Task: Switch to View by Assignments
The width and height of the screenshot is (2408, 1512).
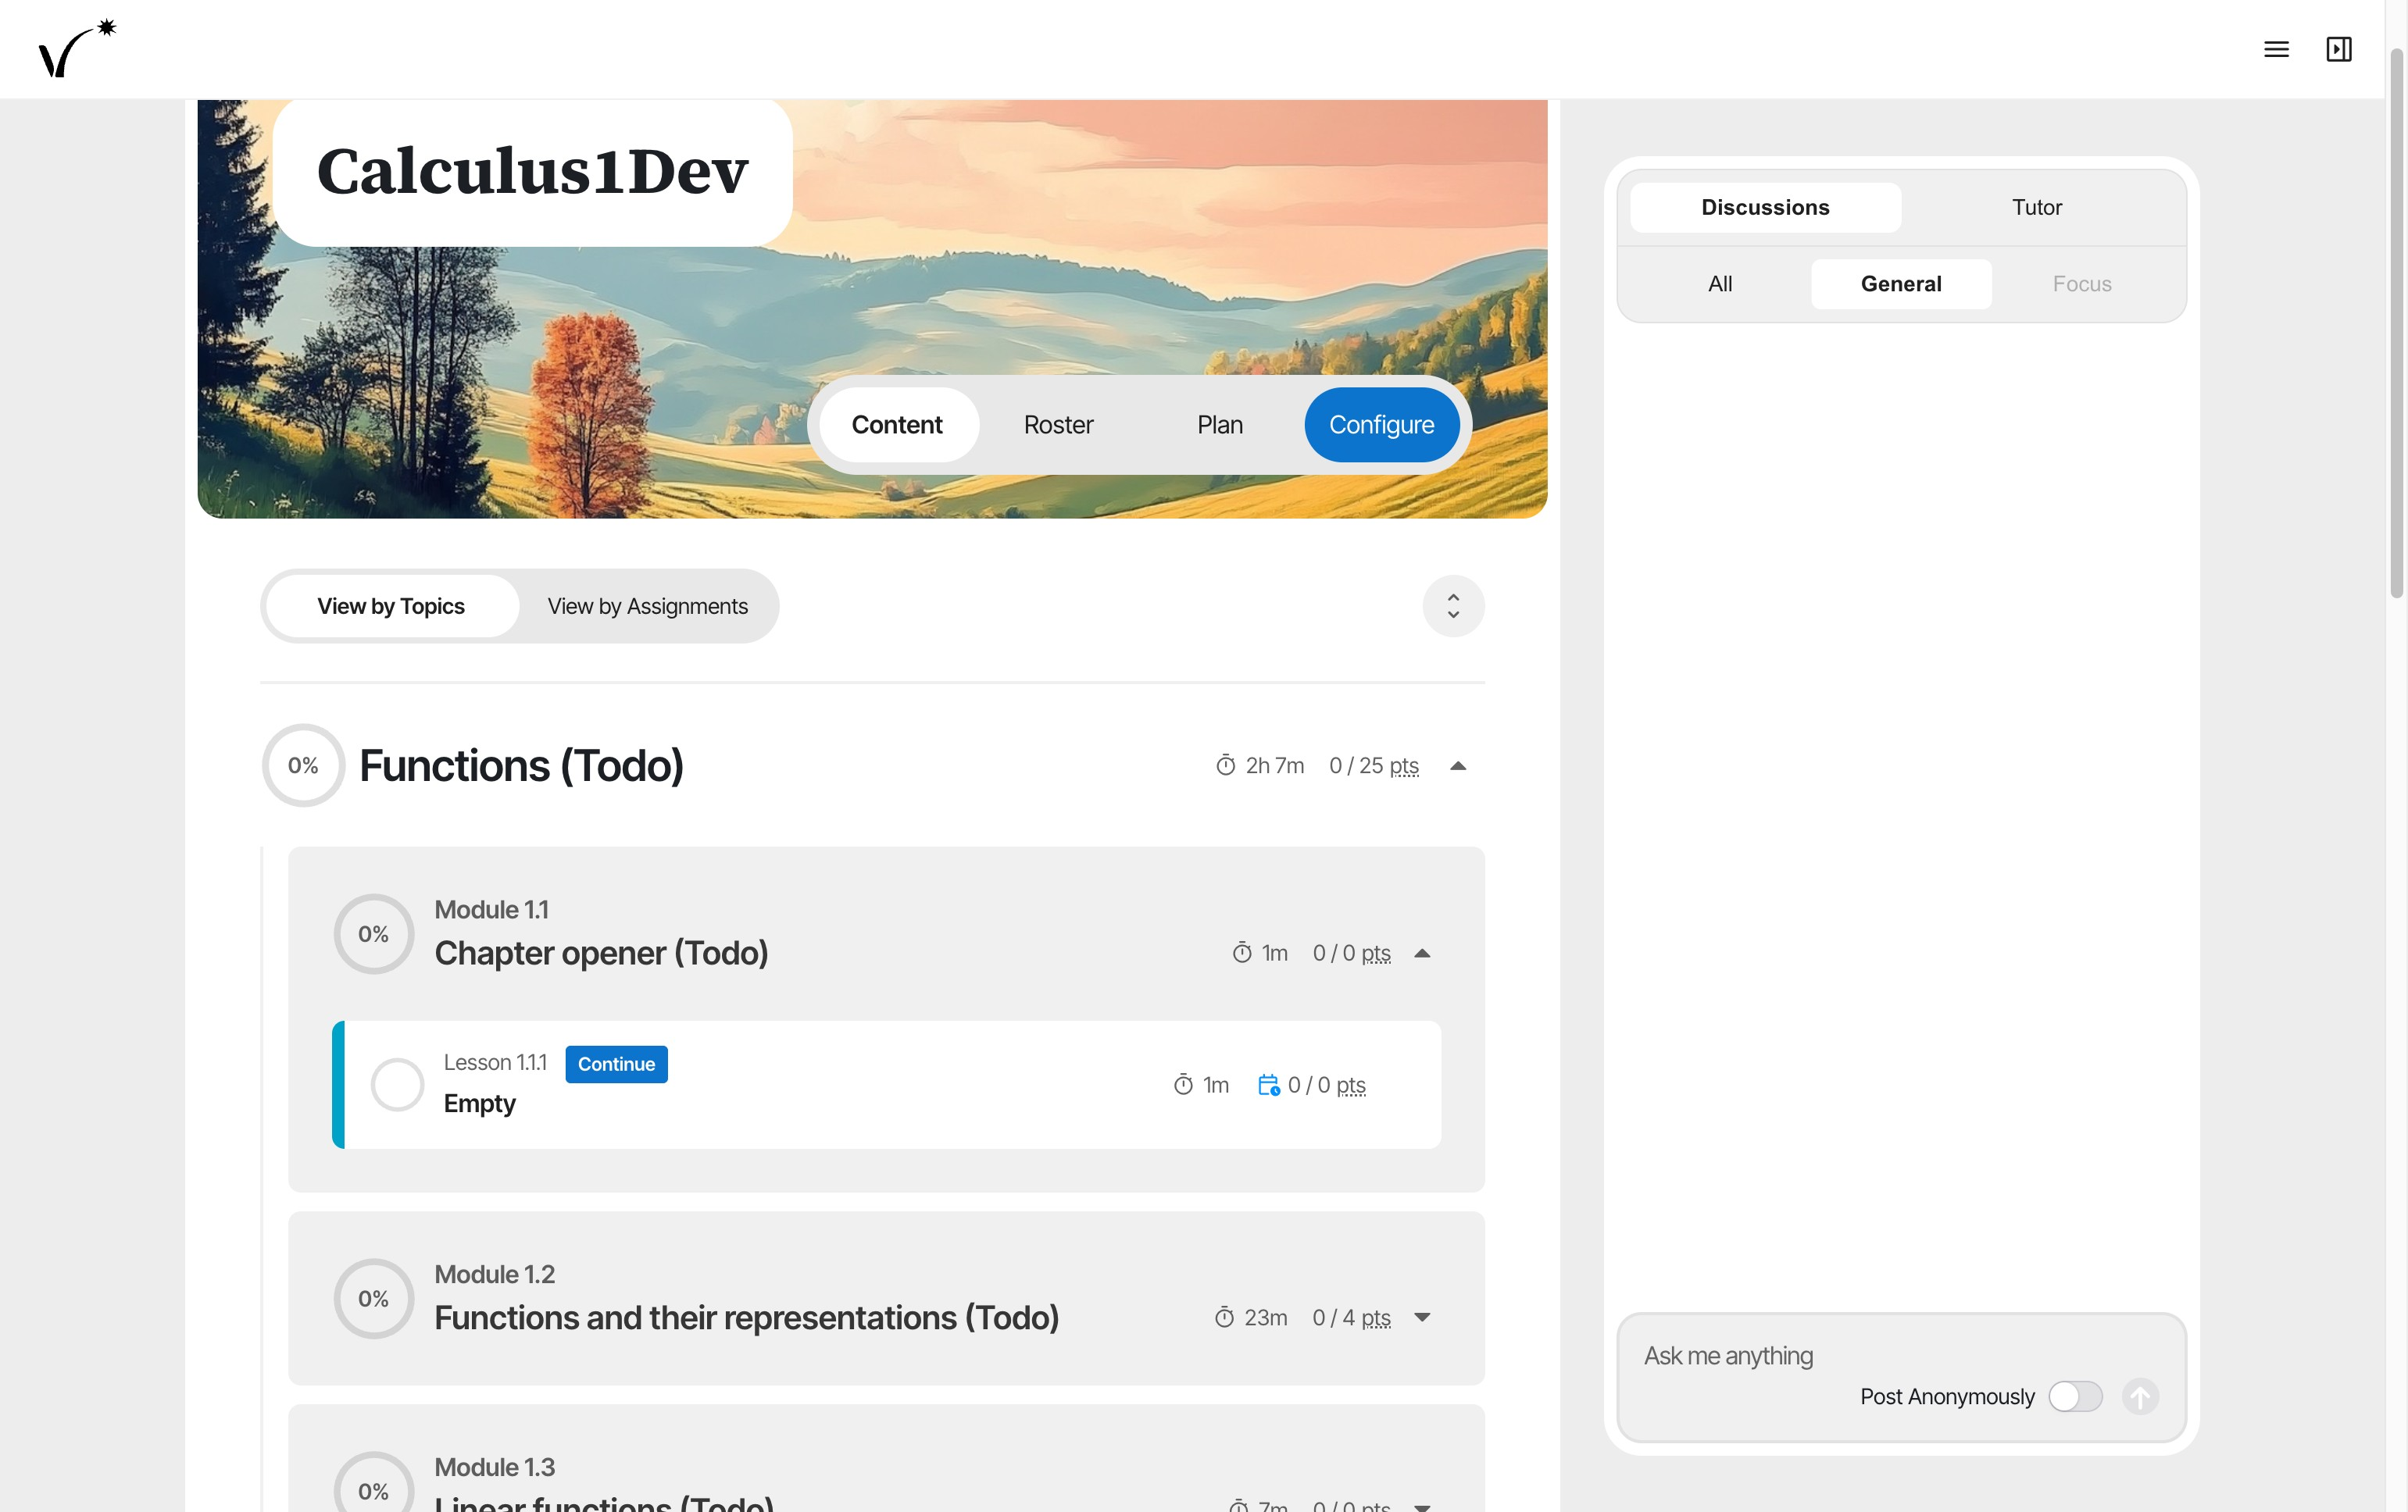Action: click(x=647, y=605)
